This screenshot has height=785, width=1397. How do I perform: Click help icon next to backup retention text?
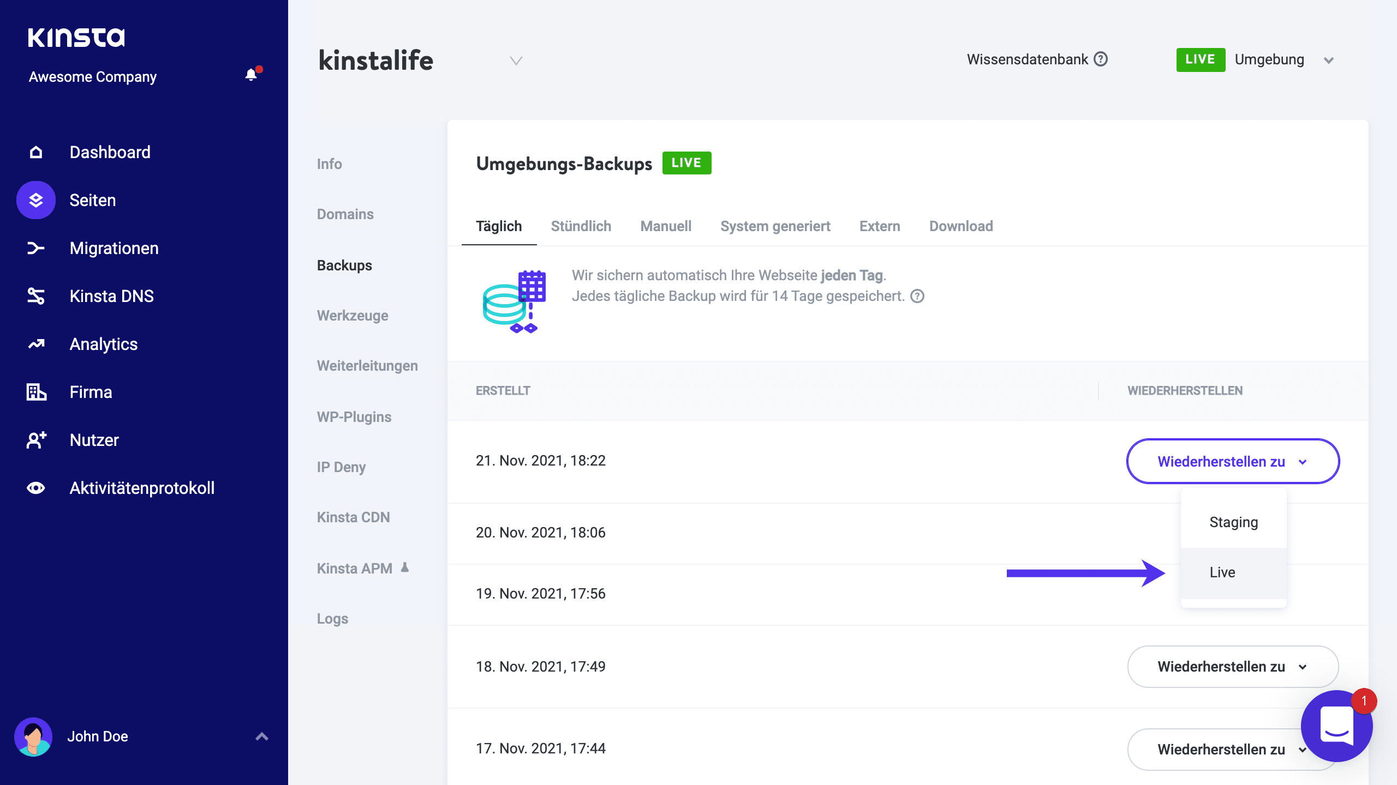click(x=917, y=296)
